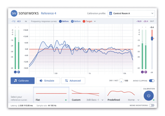Click the -8.3 input level reading
This screenshot has height=116, width=165.
pyautogui.click(x=19, y=21)
